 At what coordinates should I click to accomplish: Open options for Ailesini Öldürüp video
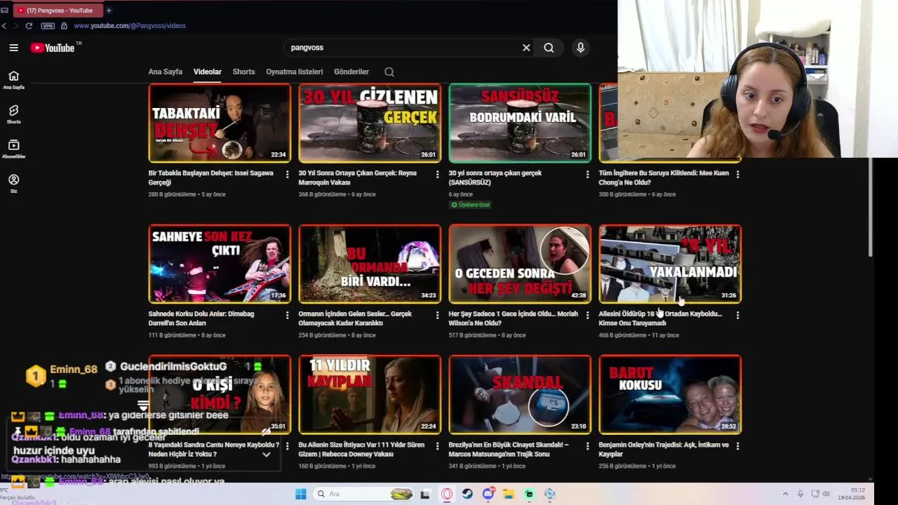pos(737,315)
